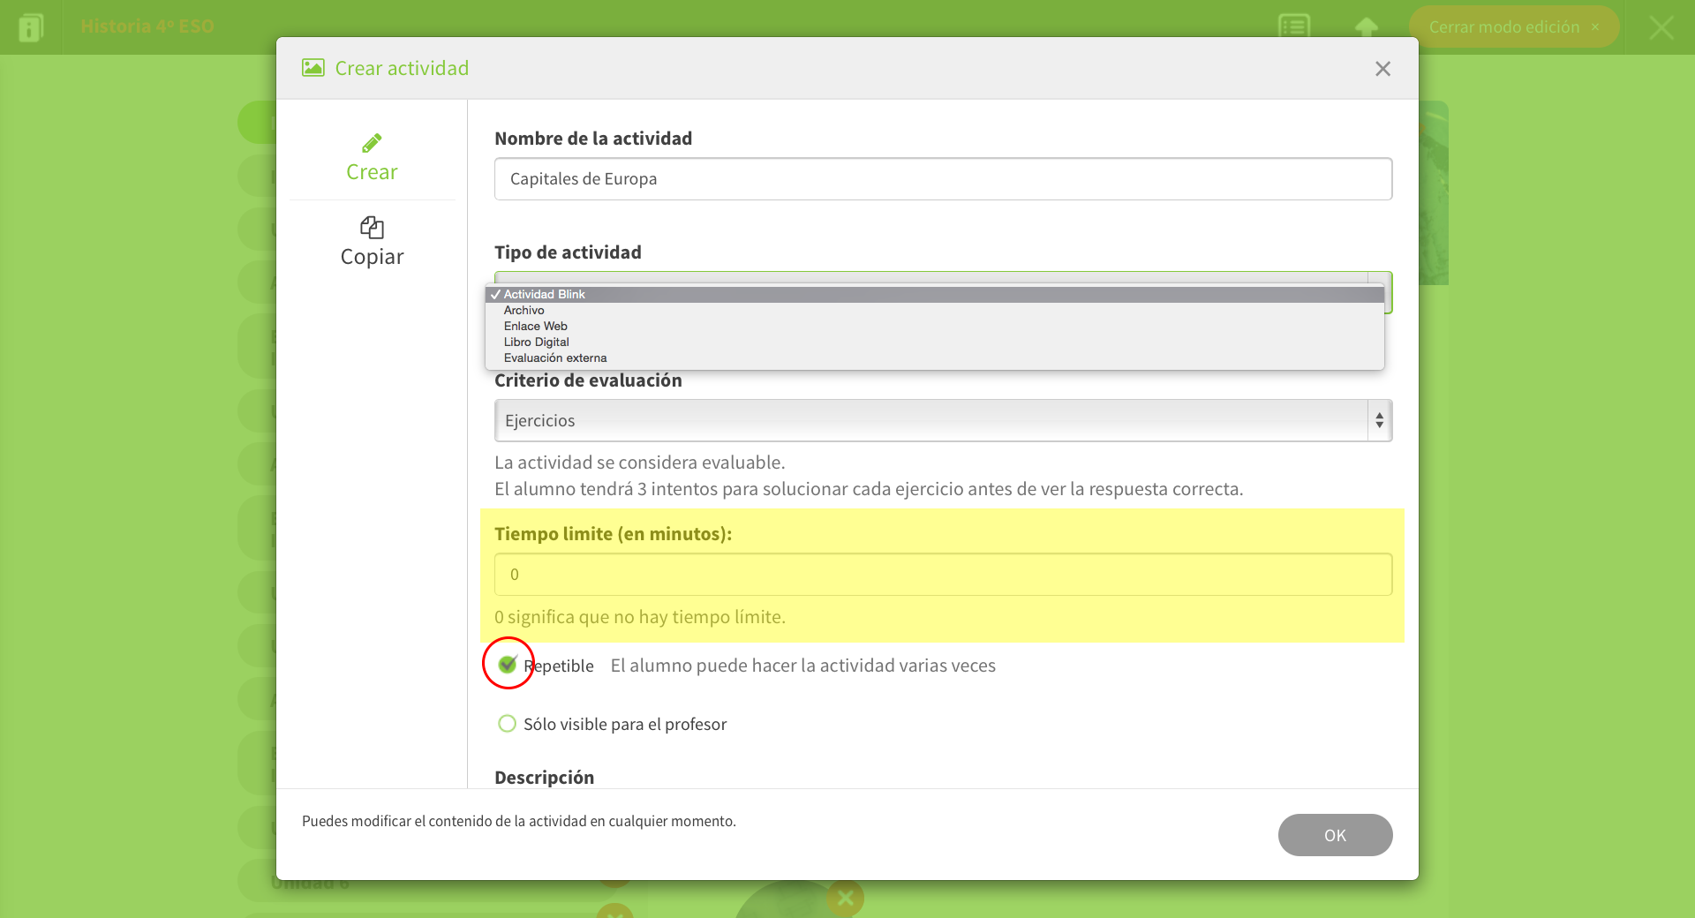The height and width of the screenshot is (918, 1695).
Task: Uncheck the Repetible checkbox
Action: tap(508, 665)
